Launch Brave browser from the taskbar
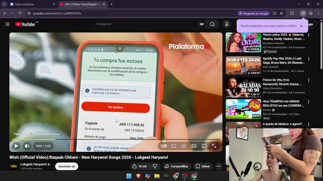 tap(138, 176)
